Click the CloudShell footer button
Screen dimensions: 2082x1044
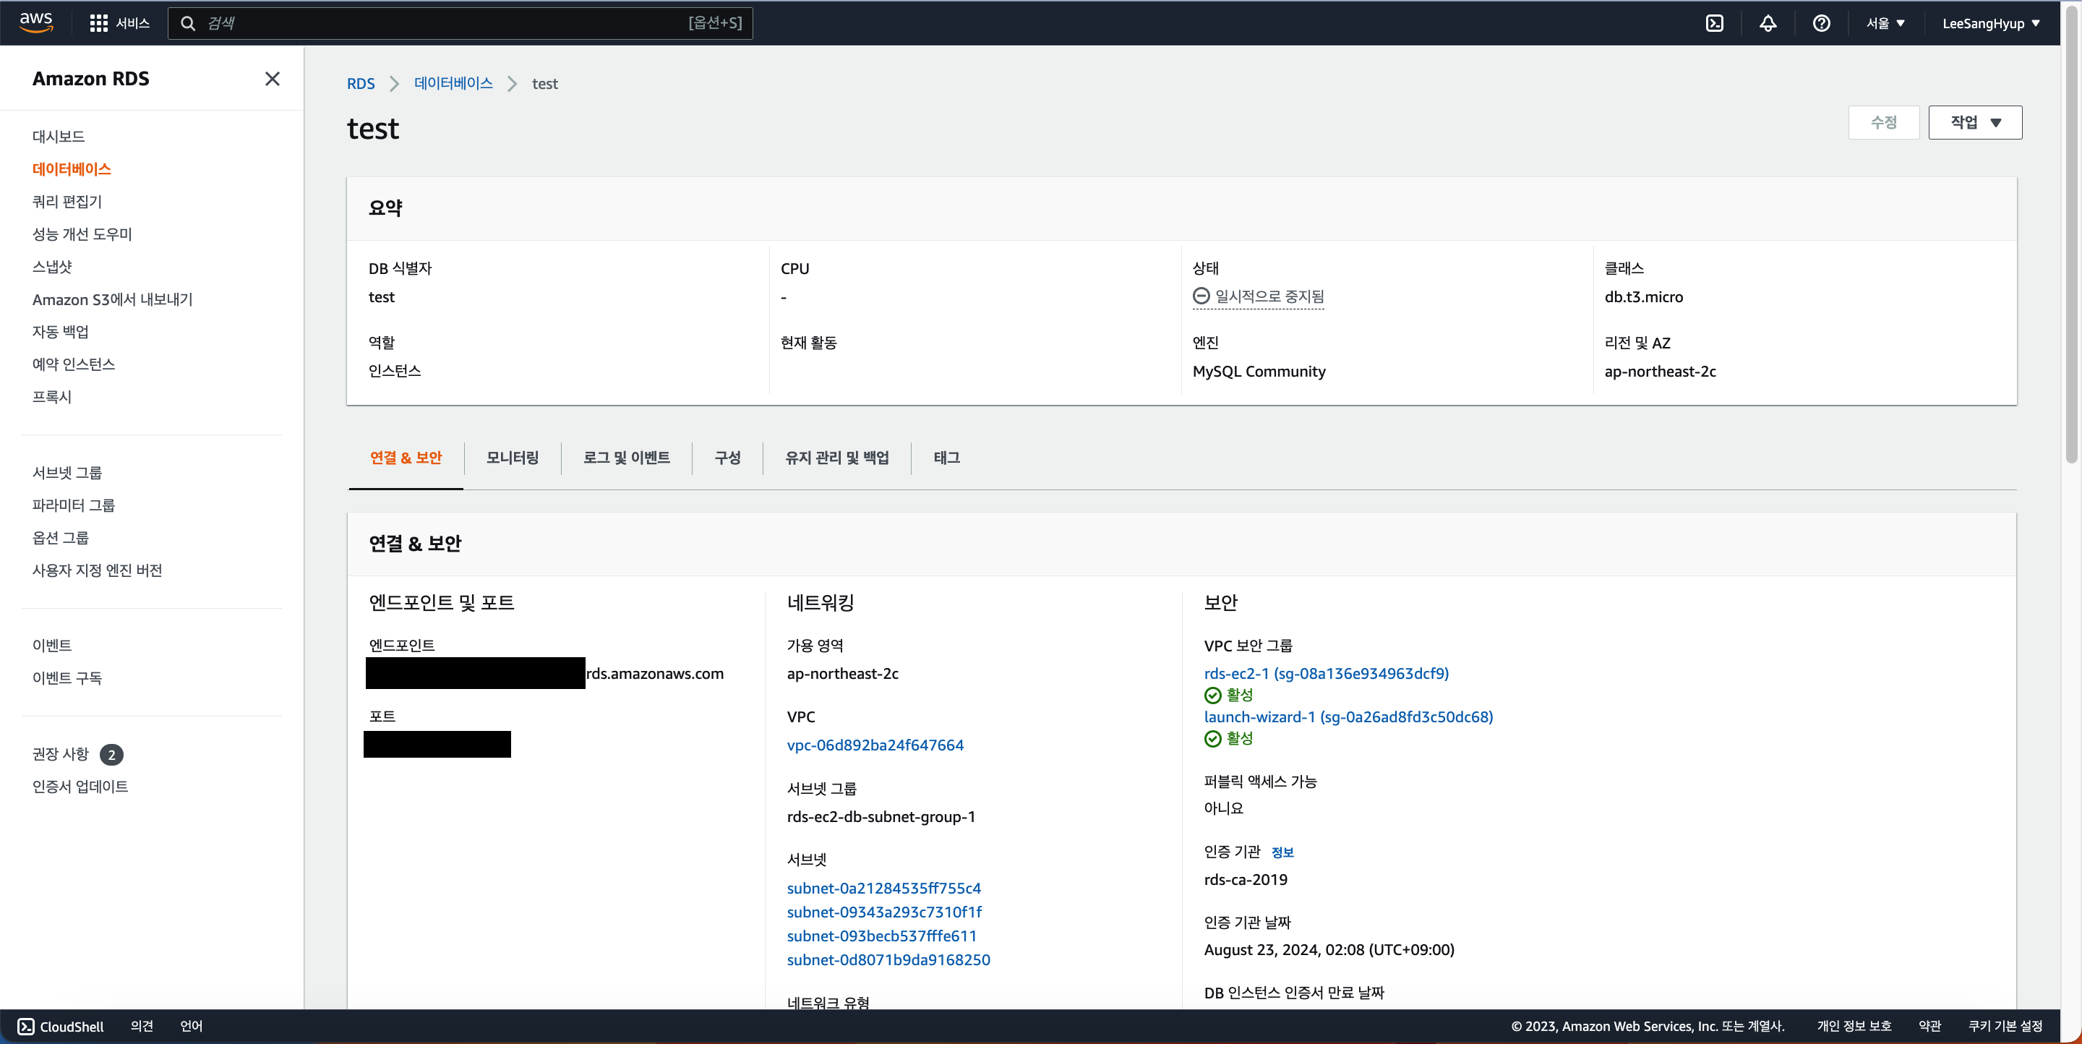point(61,1026)
